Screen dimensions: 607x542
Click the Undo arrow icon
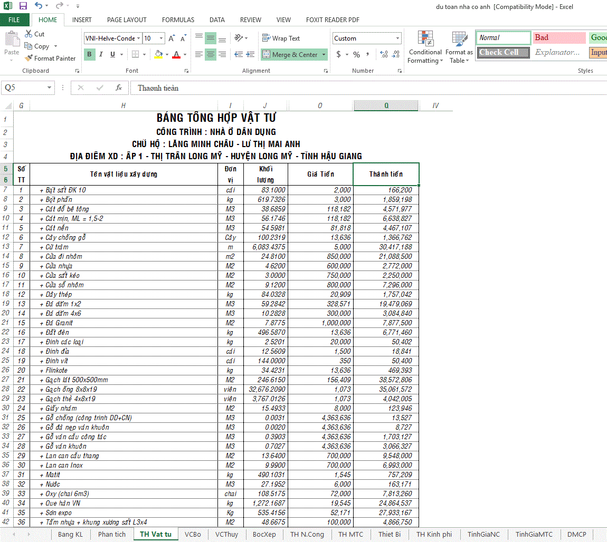coord(39,5)
